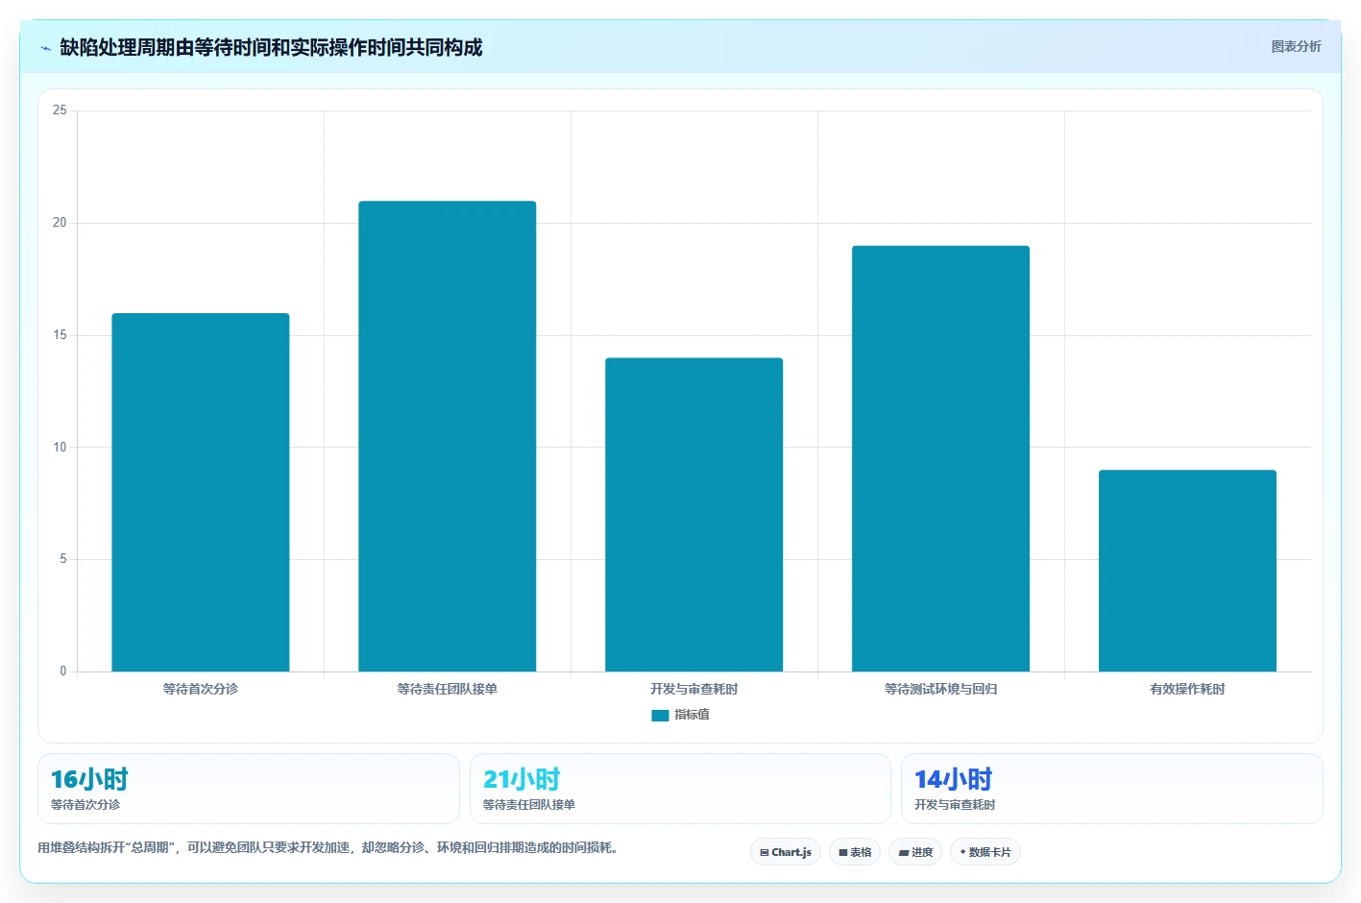Viewport: 1361px width, 903px height.
Task: Click the Chart.js chip
Action: [x=786, y=852]
